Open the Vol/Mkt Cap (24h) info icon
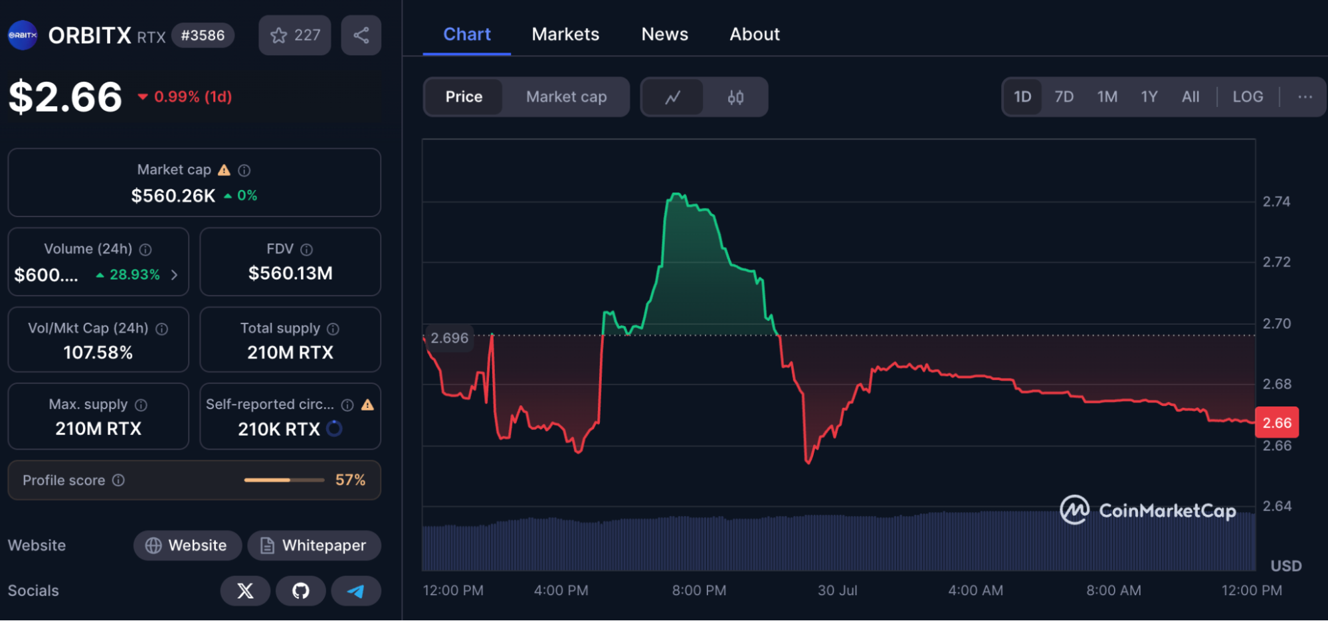The width and height of the screenshot is (1328, 621). coord(162,329)
